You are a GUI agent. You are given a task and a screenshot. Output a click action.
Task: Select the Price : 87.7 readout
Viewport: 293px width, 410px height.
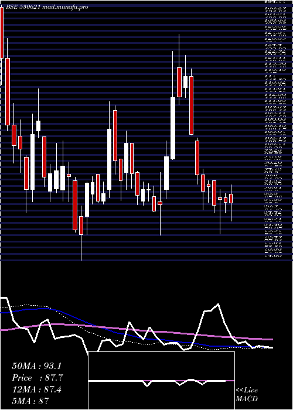[x=38, y=378]
